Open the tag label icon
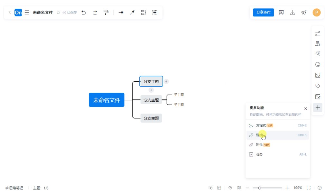This screenshot has width=325, height=194. click(x=318, y=86)
